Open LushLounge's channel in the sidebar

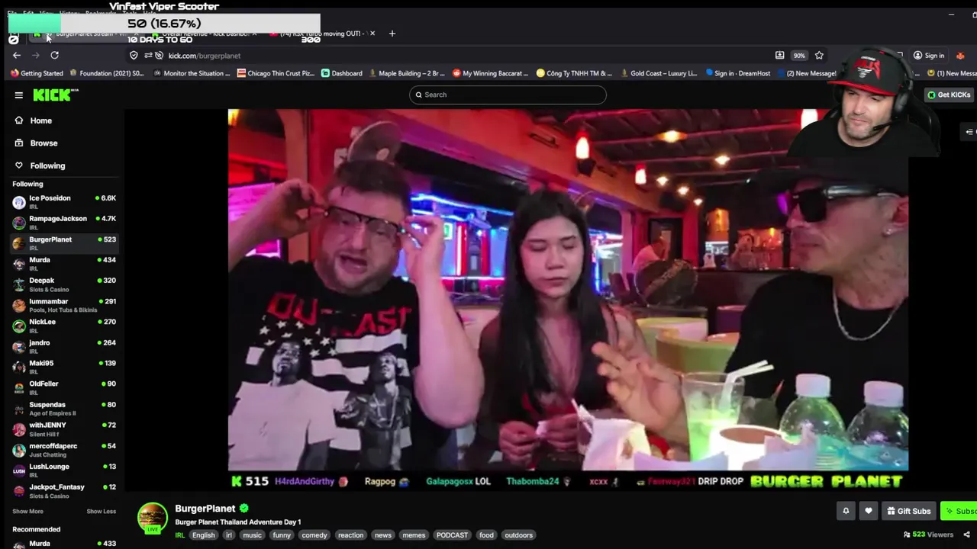64,470
